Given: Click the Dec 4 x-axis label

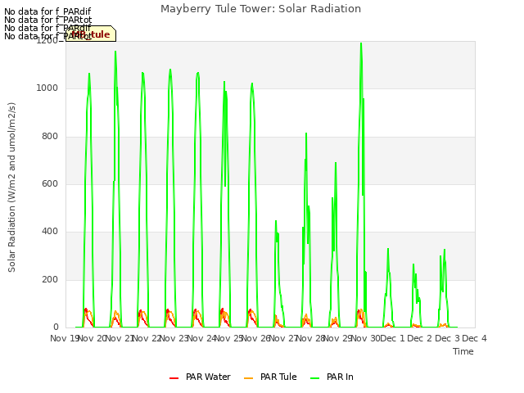Looking at the screenshot, I should click(x=474, y=338).
